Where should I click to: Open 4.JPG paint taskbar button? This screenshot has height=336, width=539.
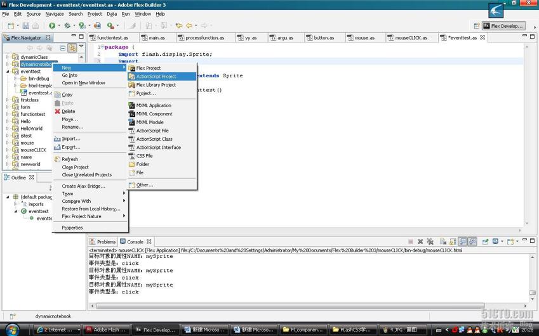pyautogui.click(x=403, y=330)
